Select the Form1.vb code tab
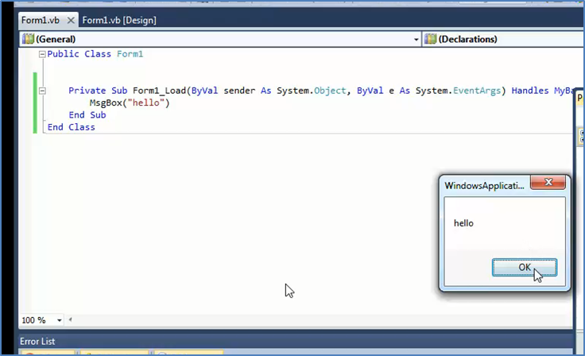This screenshot has height=356, width=585. 41,20
